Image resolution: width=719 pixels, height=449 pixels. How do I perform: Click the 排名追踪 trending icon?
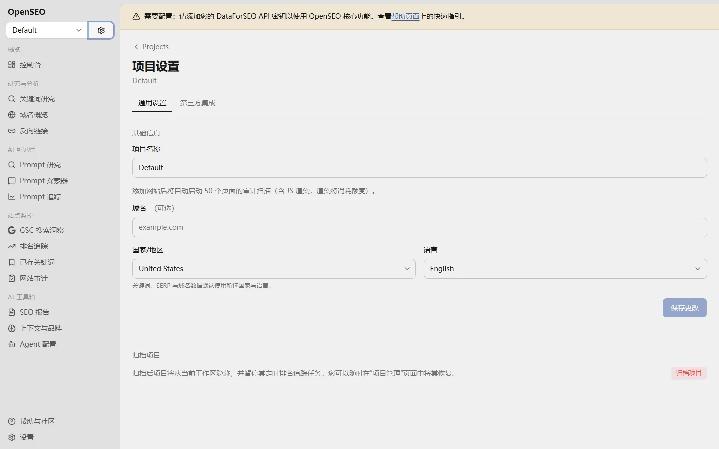coord(12,246)
